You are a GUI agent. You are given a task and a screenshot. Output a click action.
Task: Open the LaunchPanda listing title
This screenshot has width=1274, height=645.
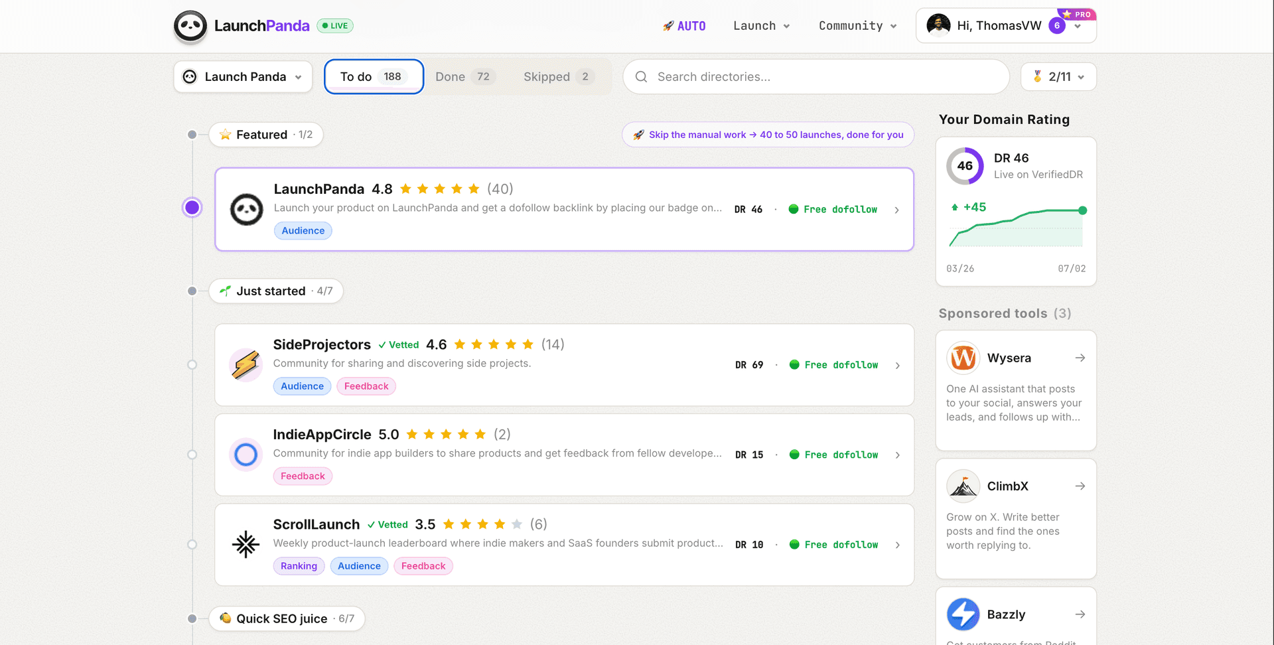319,189
